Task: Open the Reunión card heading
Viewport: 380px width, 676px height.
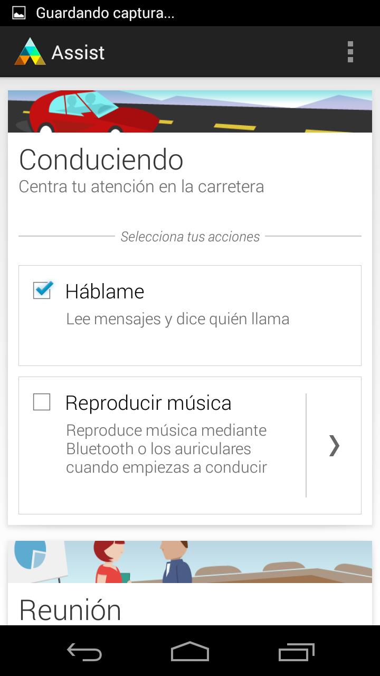Action: pos(70,610)
